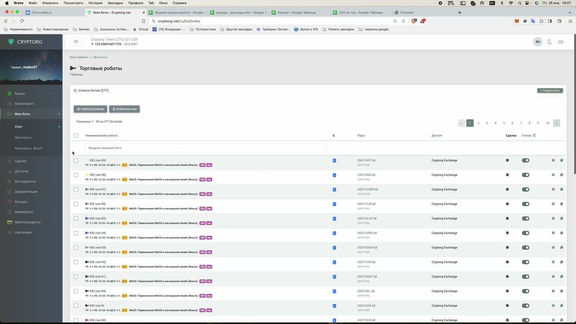
Task: Filter by Cryptorg Exchange button
Action: pos(90,109)
